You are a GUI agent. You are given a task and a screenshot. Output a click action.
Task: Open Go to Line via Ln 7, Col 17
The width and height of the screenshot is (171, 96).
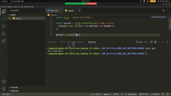(x=96, y=94)
